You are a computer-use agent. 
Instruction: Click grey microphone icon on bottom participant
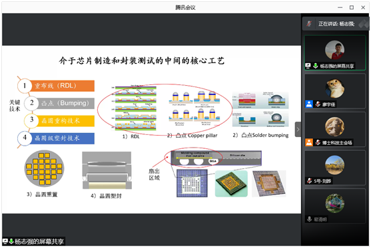pyautogui.click(x=309, y=219)
